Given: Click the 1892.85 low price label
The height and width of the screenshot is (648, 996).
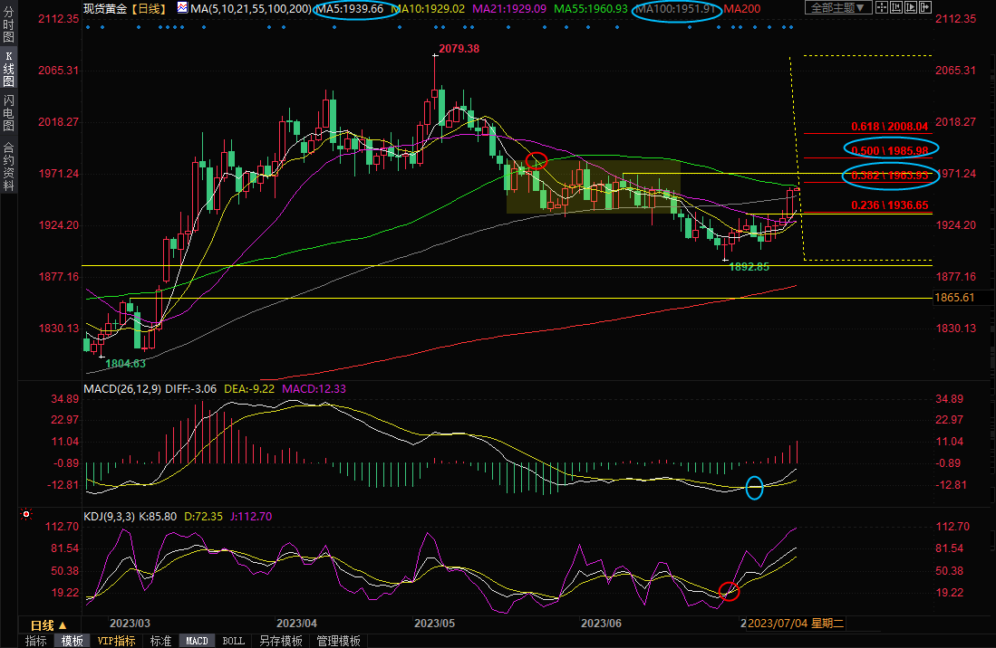Looking at the screenshot, I should (x=749, y=267).
